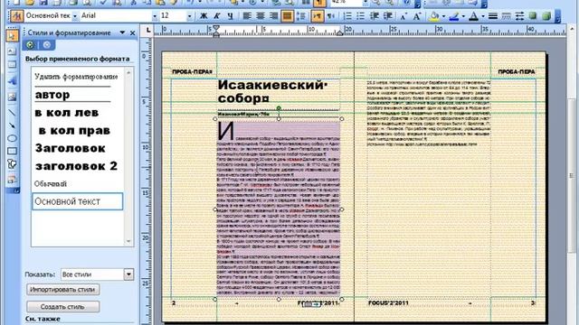Choose the Insert Table tool
The image size is (579, 325).
(12, 65)
